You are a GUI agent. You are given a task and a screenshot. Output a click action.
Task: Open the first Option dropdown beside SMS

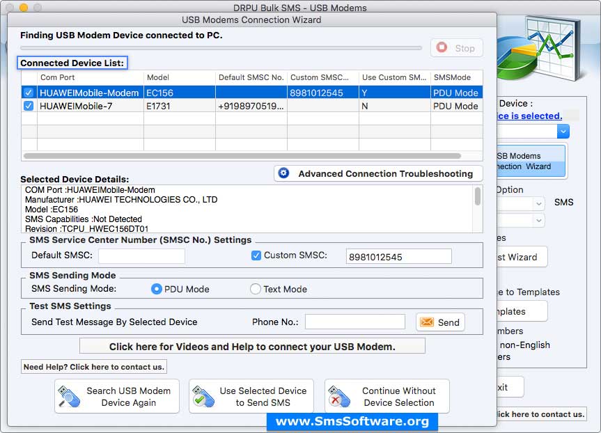click(538, 203)
